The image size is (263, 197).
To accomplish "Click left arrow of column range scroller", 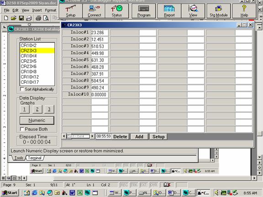I will (64, 136).
